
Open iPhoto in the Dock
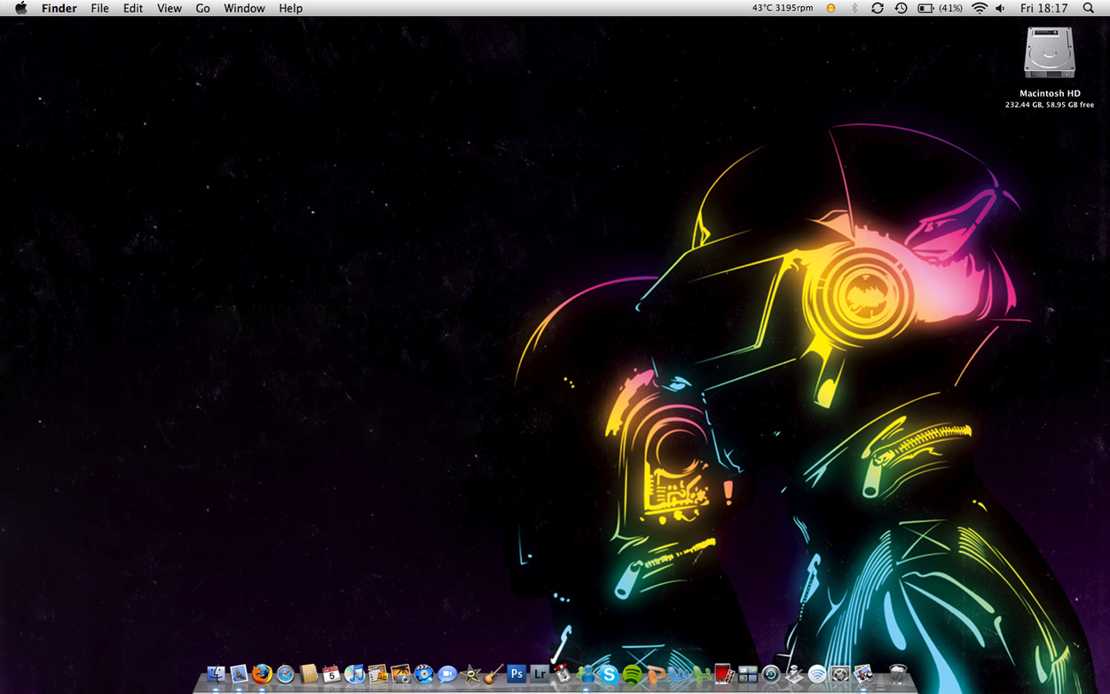click(x=401, y=674)
